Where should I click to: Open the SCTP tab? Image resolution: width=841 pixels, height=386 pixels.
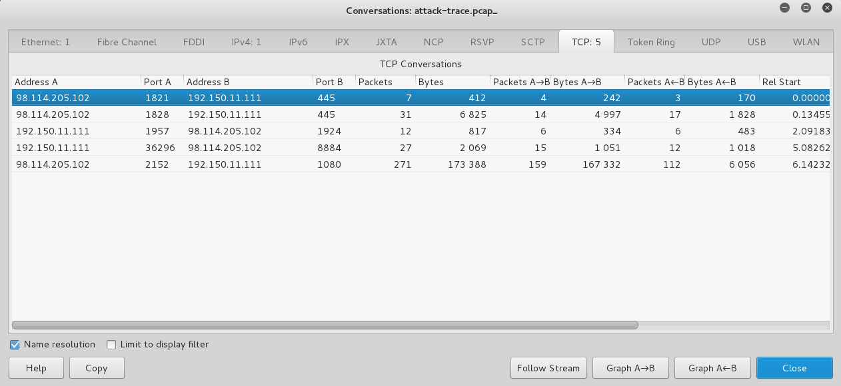532,41
